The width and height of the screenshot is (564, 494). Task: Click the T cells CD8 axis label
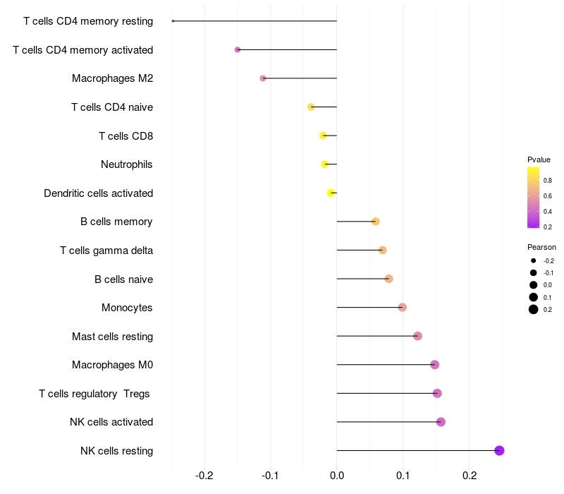125,135
